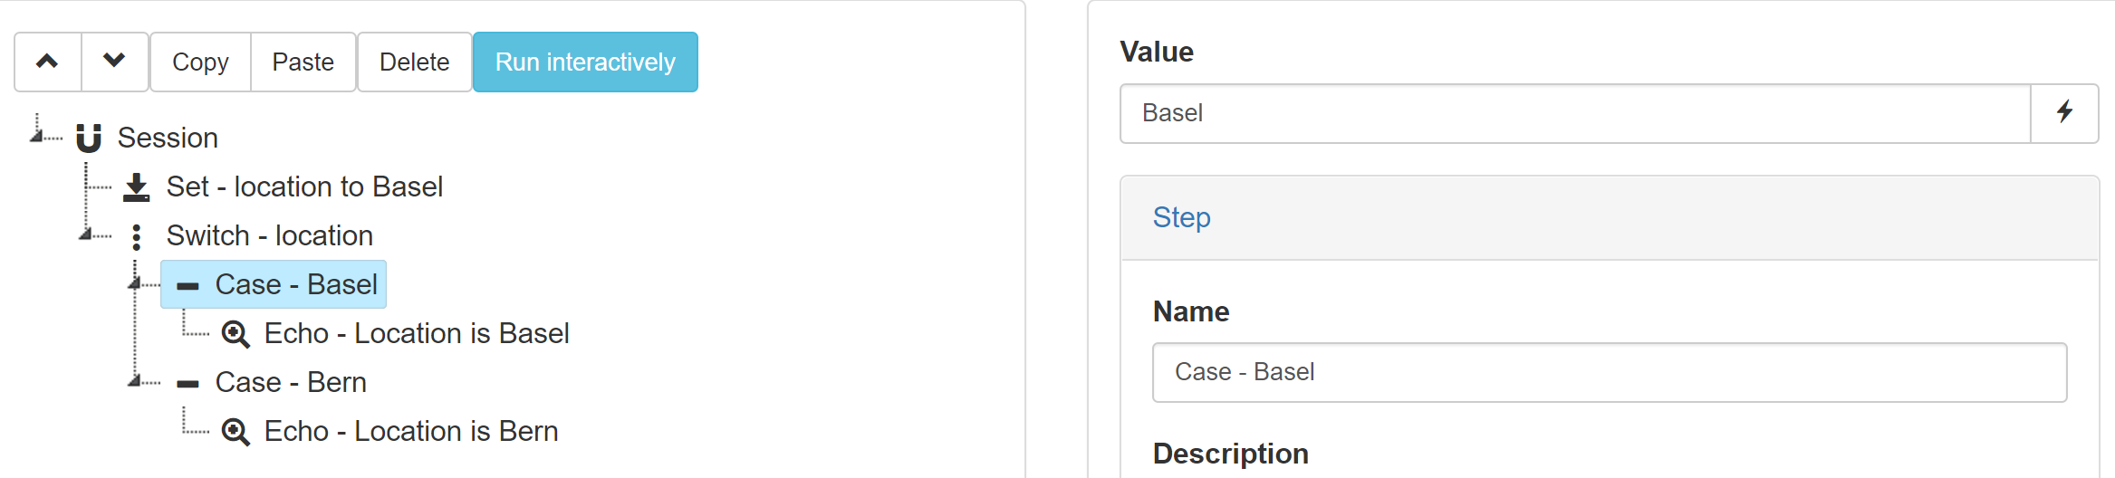Screen dimensions: 2115x478
Task: Open the Step panel header link
Action: (1181, 217)
